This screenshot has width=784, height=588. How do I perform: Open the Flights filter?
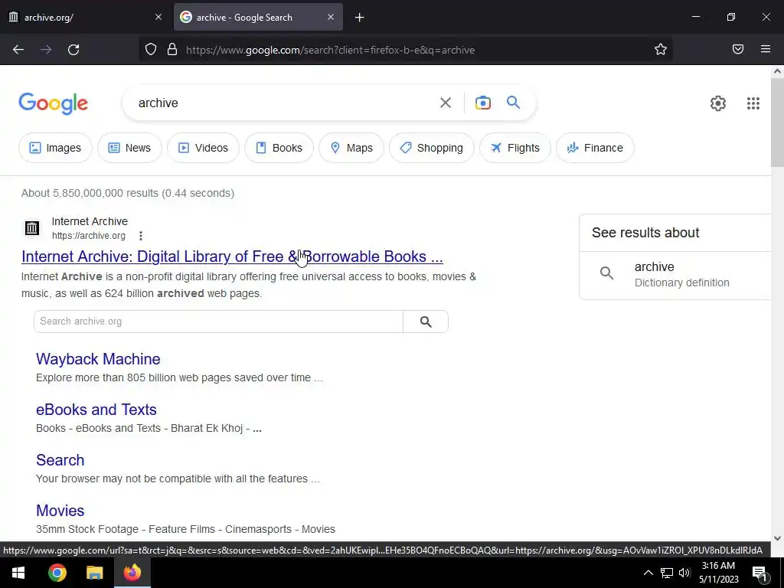click(x=515, y=148)
